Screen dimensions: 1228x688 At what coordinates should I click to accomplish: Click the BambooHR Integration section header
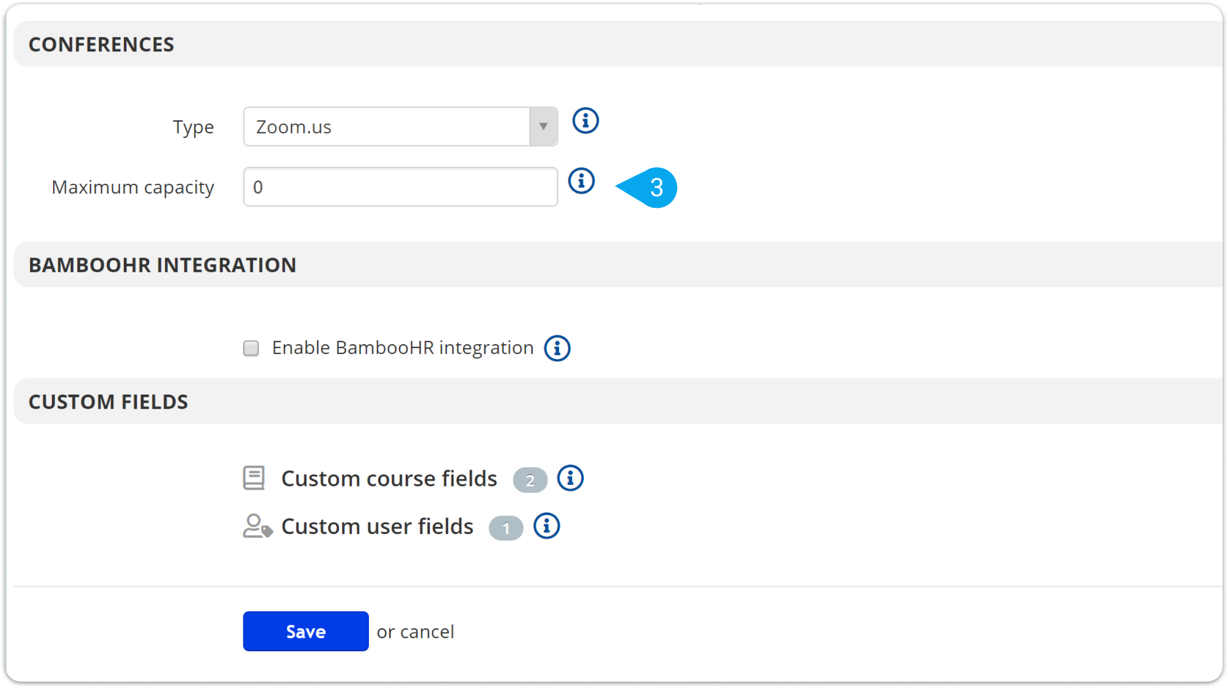point(162,265)
